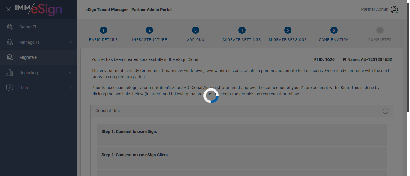Open step 4 Migrate Settings
The width and height of the screenshot is (410, 176).
pyautogui.click(x=242, y=30)
